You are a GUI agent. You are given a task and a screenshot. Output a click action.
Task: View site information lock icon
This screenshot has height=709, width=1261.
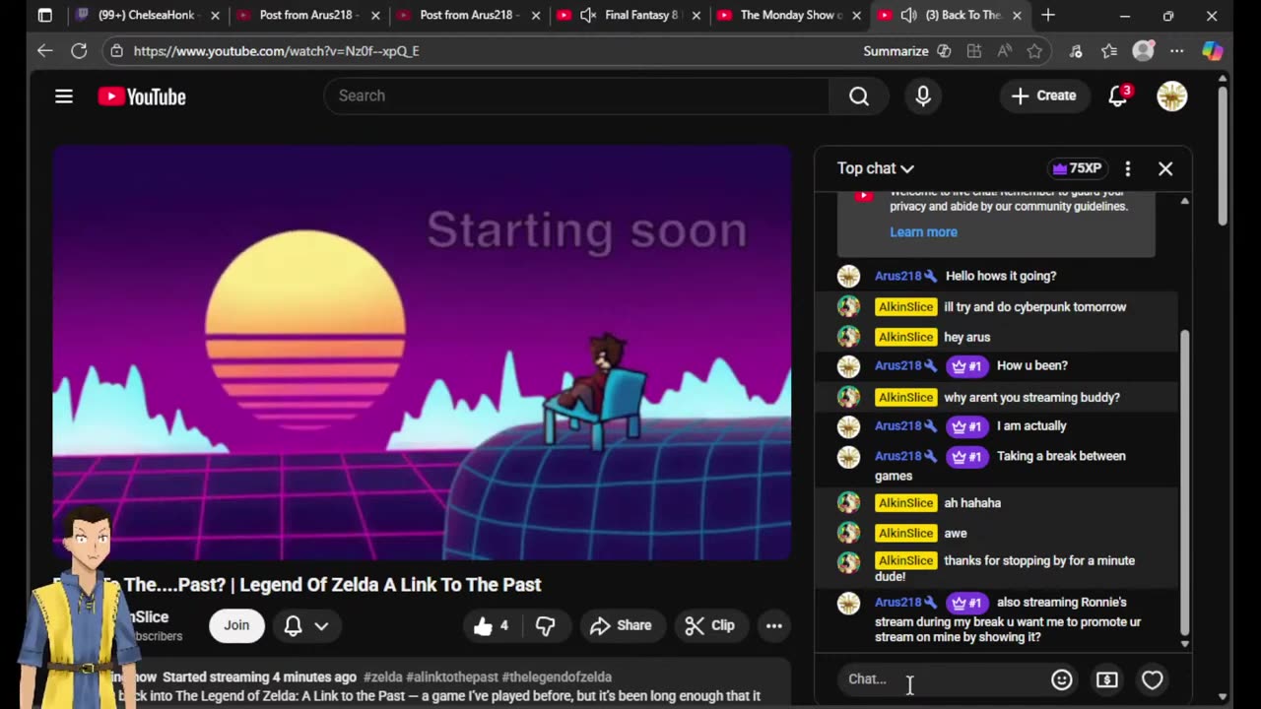(x=116, y=50)
